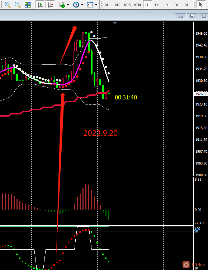
Task: Toggle Chart Shift icon
Action: [x=50, y=5]
